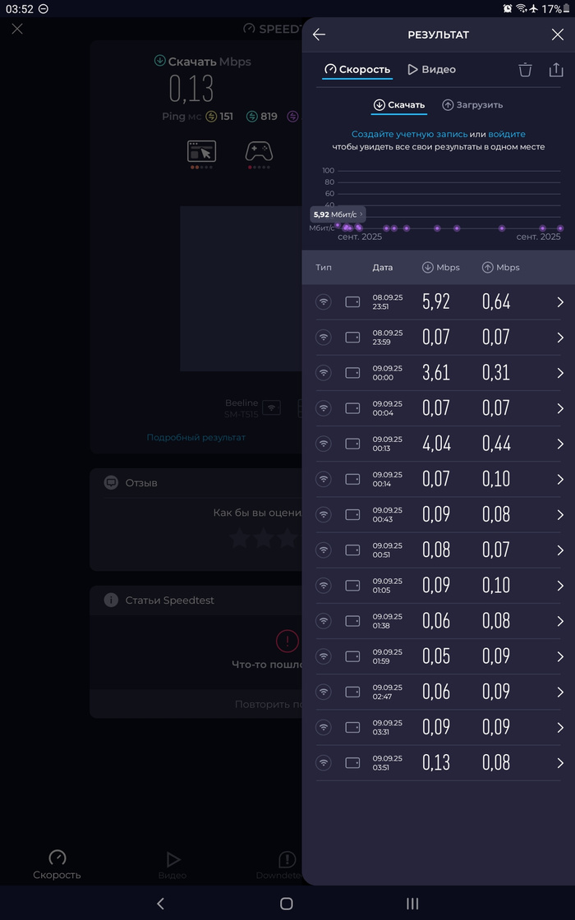Screen dimensions: 575x920
Task: Expand the 4,04 Mbps result chevron
Action: pos(560,444)
